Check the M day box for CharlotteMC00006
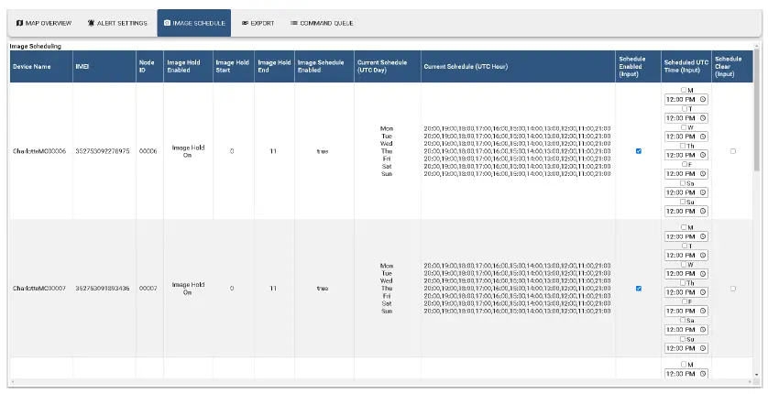This screenshot has width=768, height=394. pyautogui.click(x=684, y=90)
